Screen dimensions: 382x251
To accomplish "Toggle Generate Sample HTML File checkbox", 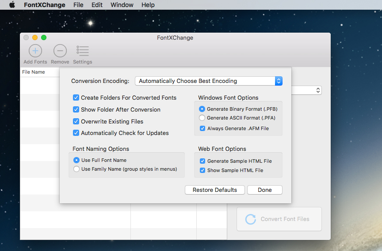I will coord(202,161).
